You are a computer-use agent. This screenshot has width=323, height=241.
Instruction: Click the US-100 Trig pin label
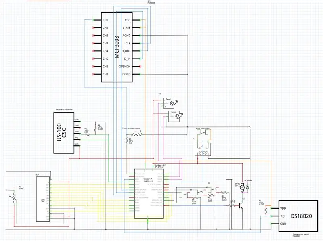coord(76,138)
